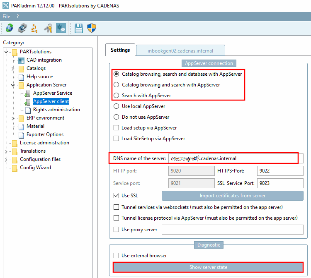Expand the Translations tree node
The height and width of the screenshot is (278, 311).
click(x=6, y=151)
